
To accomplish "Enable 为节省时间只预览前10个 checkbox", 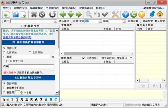I will click(x=99, y=58).
